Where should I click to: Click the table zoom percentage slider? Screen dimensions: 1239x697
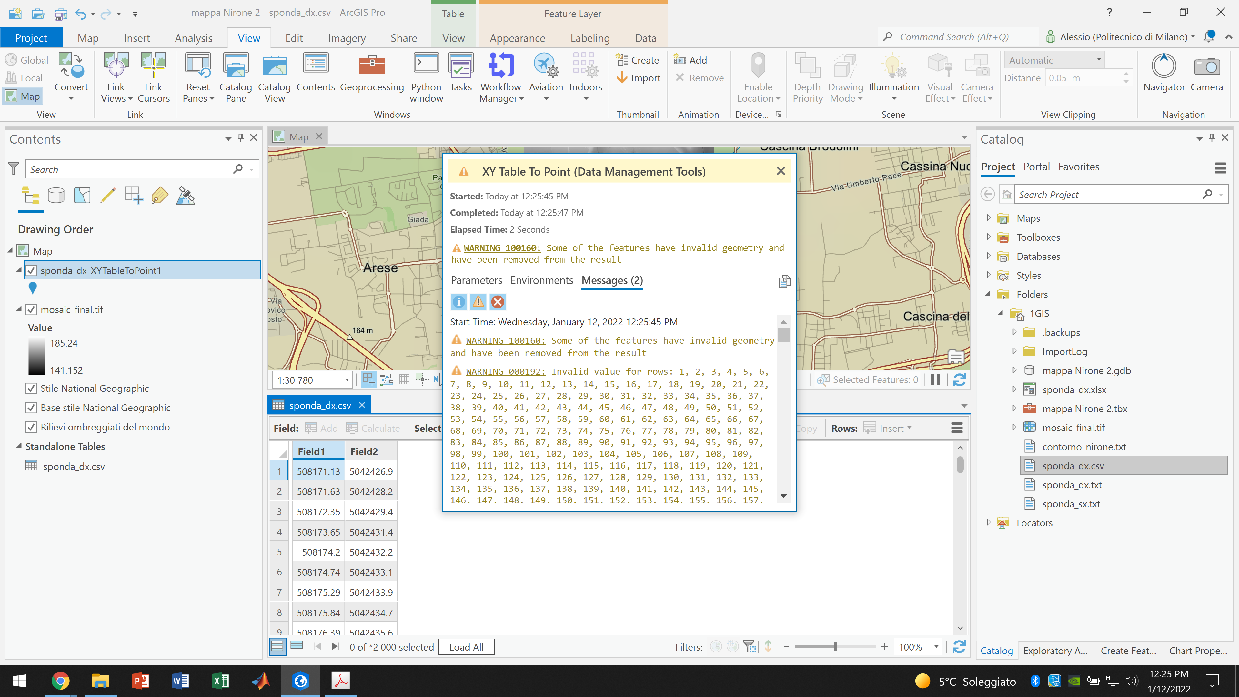(x=835, y=647)
